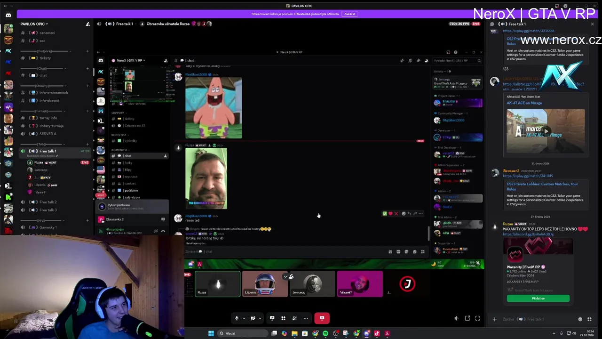Join Gamesky 1 voice channel
Image resolution: width=602 pixels, height=339 pixels.
[55, 227]
